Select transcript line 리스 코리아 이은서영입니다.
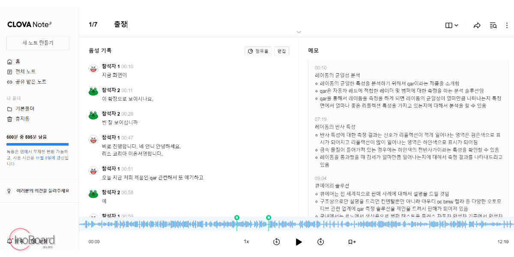The height and width of the screenshot is (257, 514). click(132, 153)
